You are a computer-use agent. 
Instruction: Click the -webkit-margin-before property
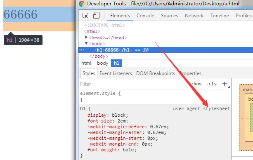(128, 127)
